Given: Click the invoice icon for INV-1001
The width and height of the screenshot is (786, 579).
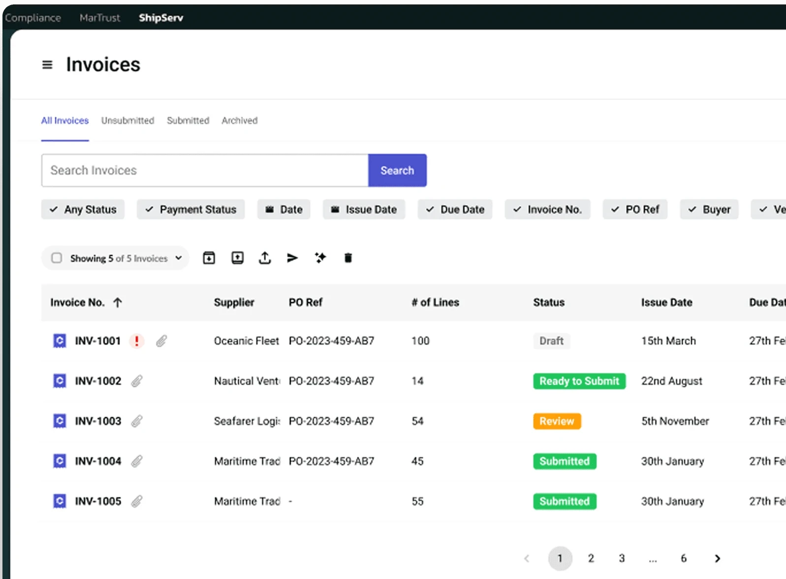Looking at the screenshot, I should pos(60,340).
